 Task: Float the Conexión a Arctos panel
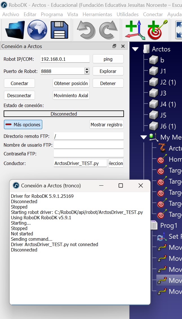pyautogui.click(x=114, y=46)
